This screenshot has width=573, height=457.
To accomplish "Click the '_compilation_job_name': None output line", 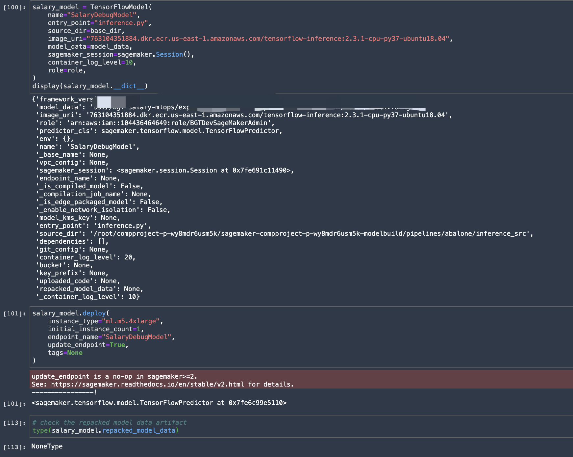I will pyautogui.click(x=93, y=194).
